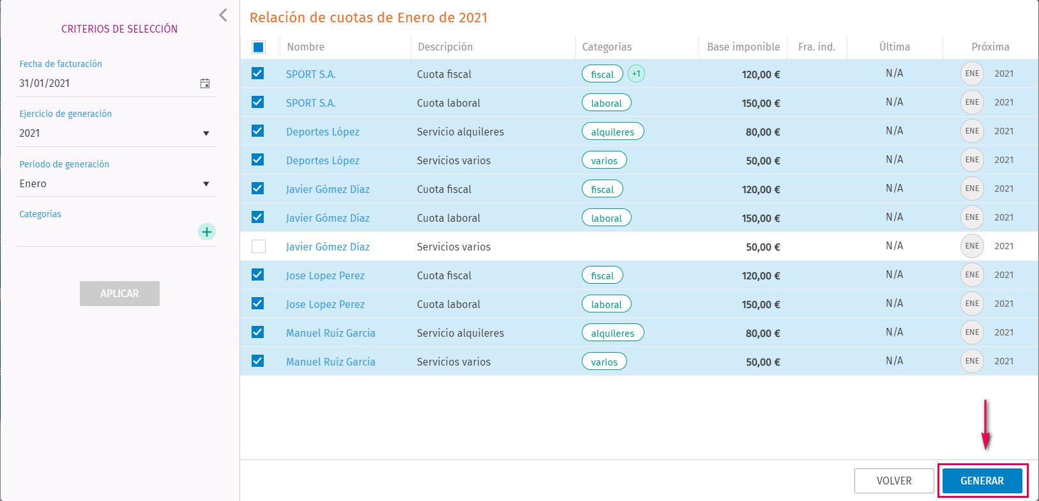1039x501 pixels.
Task: Click the +1 badge on the SPORT S.A. fiscal row
Action: tap(636, 73)
